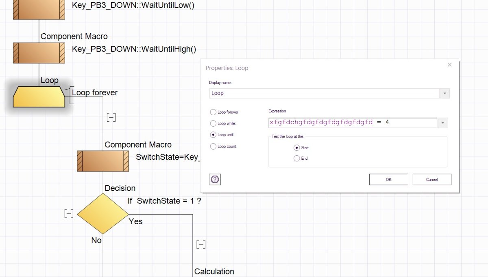The width and height of the screenshot is (488, 277).
Task: Select the SwitchState component macro block
Action: pos(103,161)
